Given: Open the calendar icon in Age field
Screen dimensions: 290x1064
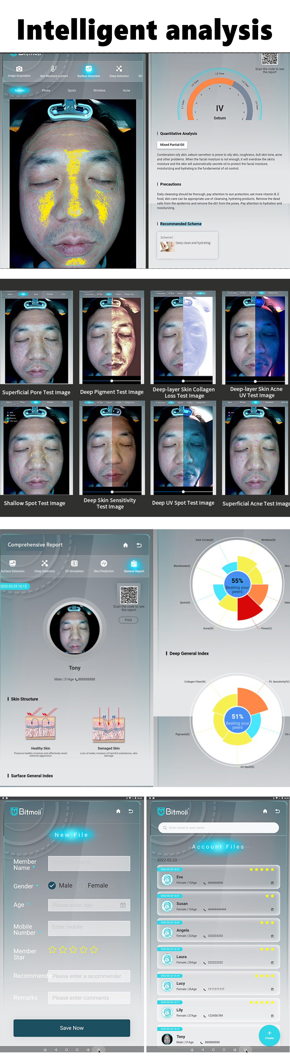Looking at the screenshot, I should click(x=122, y=905).
